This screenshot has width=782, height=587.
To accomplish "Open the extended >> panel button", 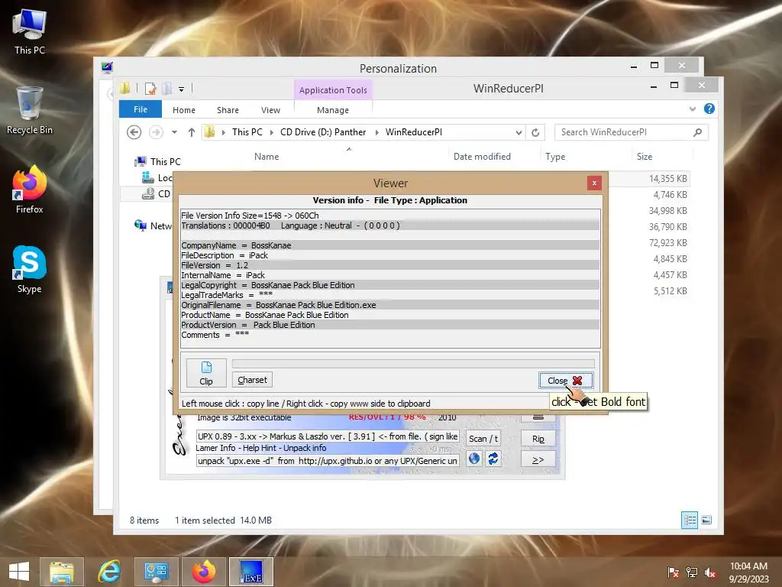I will (538, 459).
